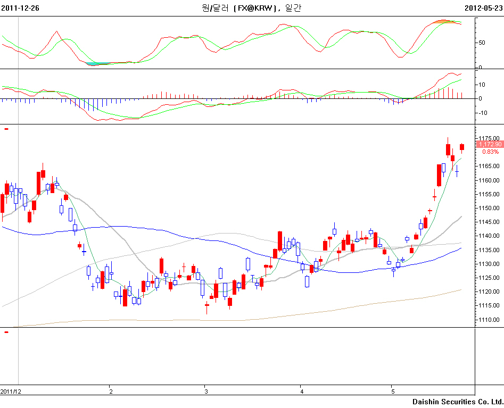Click the lowest March candle near 1113

click(x=206, y=305)
